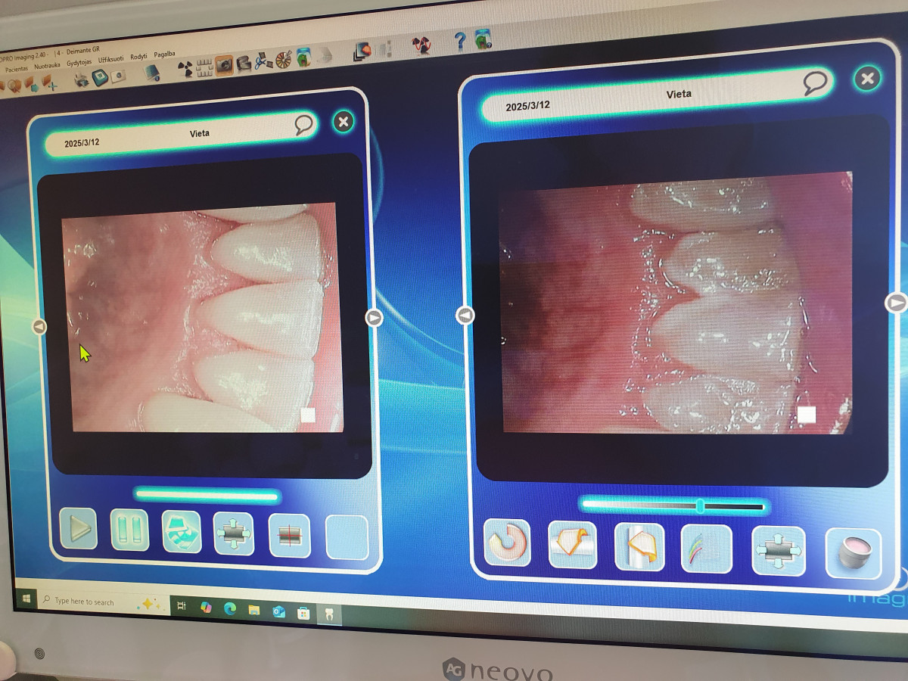Open the Windows Start menu
908x681 pixels.
(x=26, y=599)
